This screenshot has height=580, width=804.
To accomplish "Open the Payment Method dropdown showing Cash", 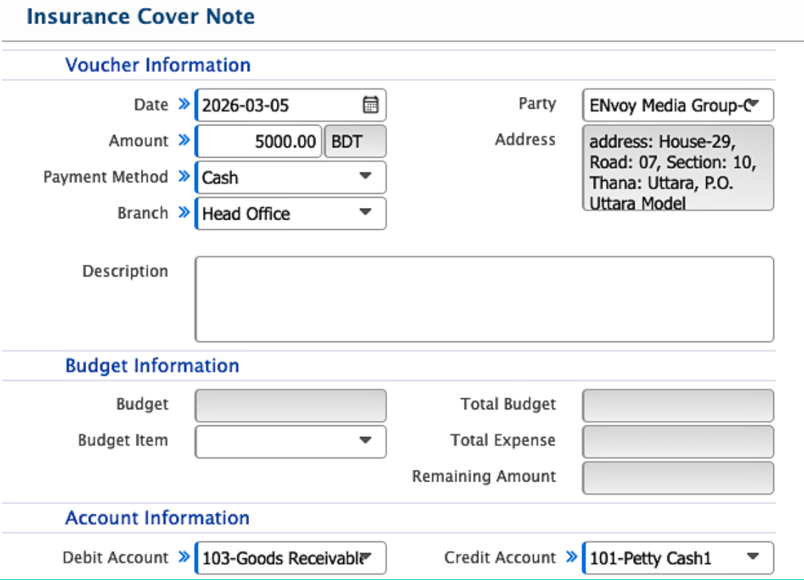I will tap(365, 177).
